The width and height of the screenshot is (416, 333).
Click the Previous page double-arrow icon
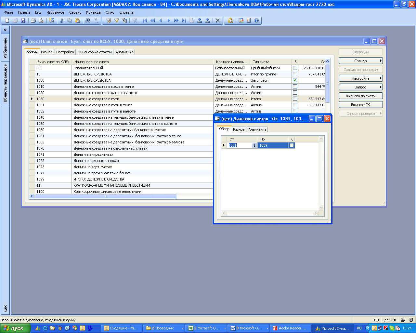click(x=153, y=20)
